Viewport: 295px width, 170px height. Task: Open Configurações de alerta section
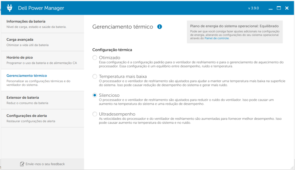tap(42, 118)
